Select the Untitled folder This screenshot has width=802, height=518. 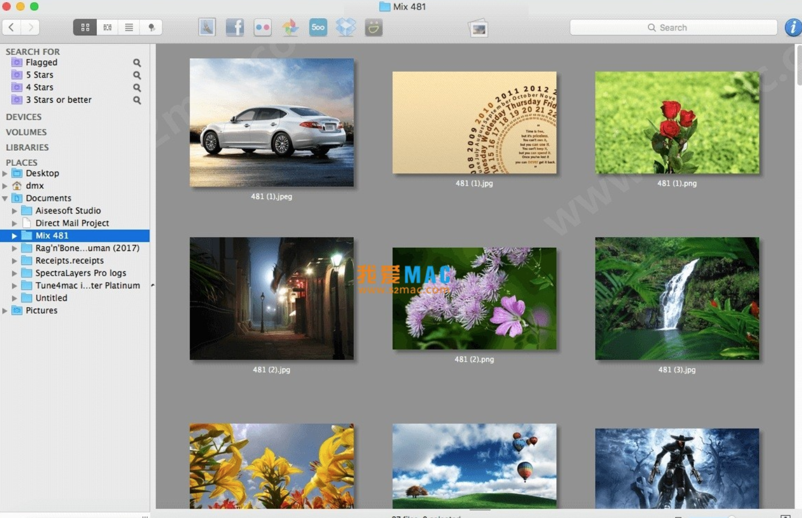coord(51,298)
